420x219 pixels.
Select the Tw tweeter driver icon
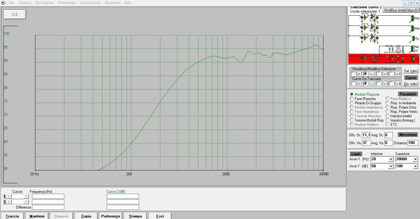pyautogui.click(x=414, y=38)
